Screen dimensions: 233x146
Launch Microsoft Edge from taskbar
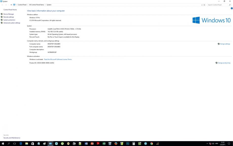tap(21, 144)
